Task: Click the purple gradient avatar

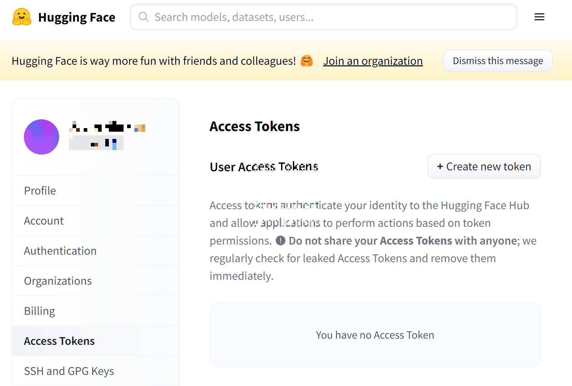Action: coord(42,137)
